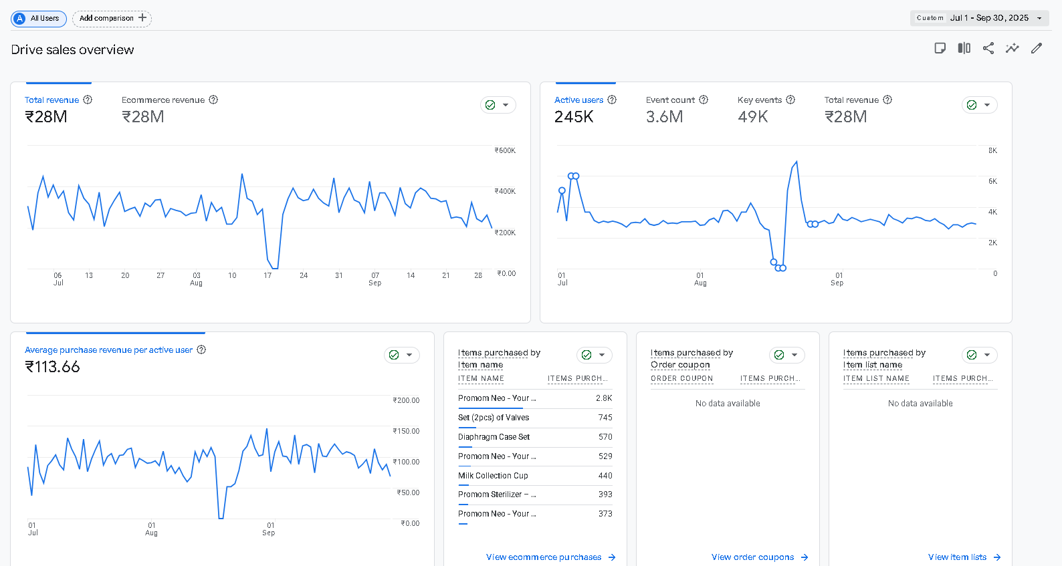Click the plus icon in Add comparison
The width and height of the screenshot is (1062, 566).
(142, 18)
